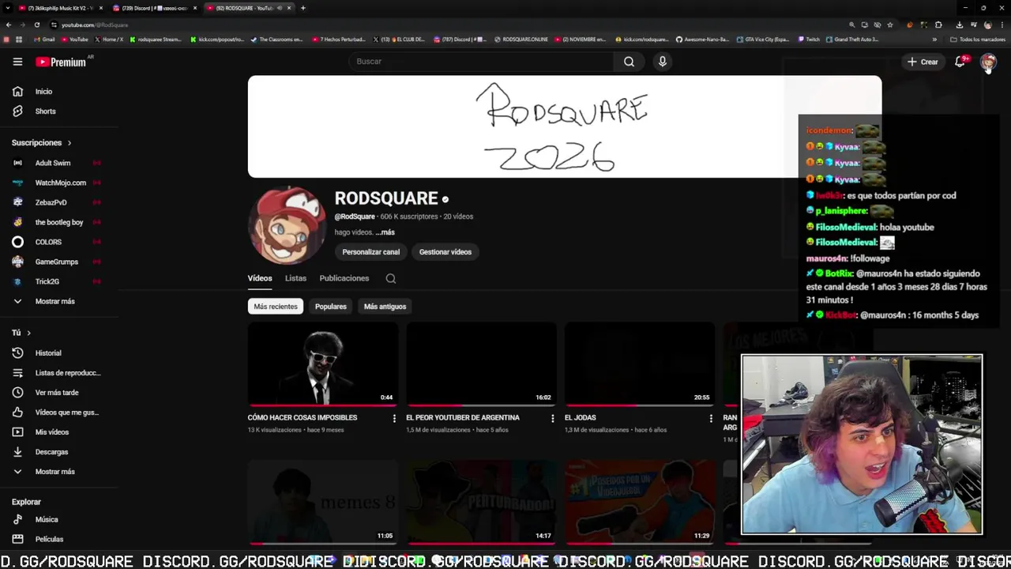Click the RODSQUARE channel avatar
This screenshot has height=569, width=1011.
(288, 225)
